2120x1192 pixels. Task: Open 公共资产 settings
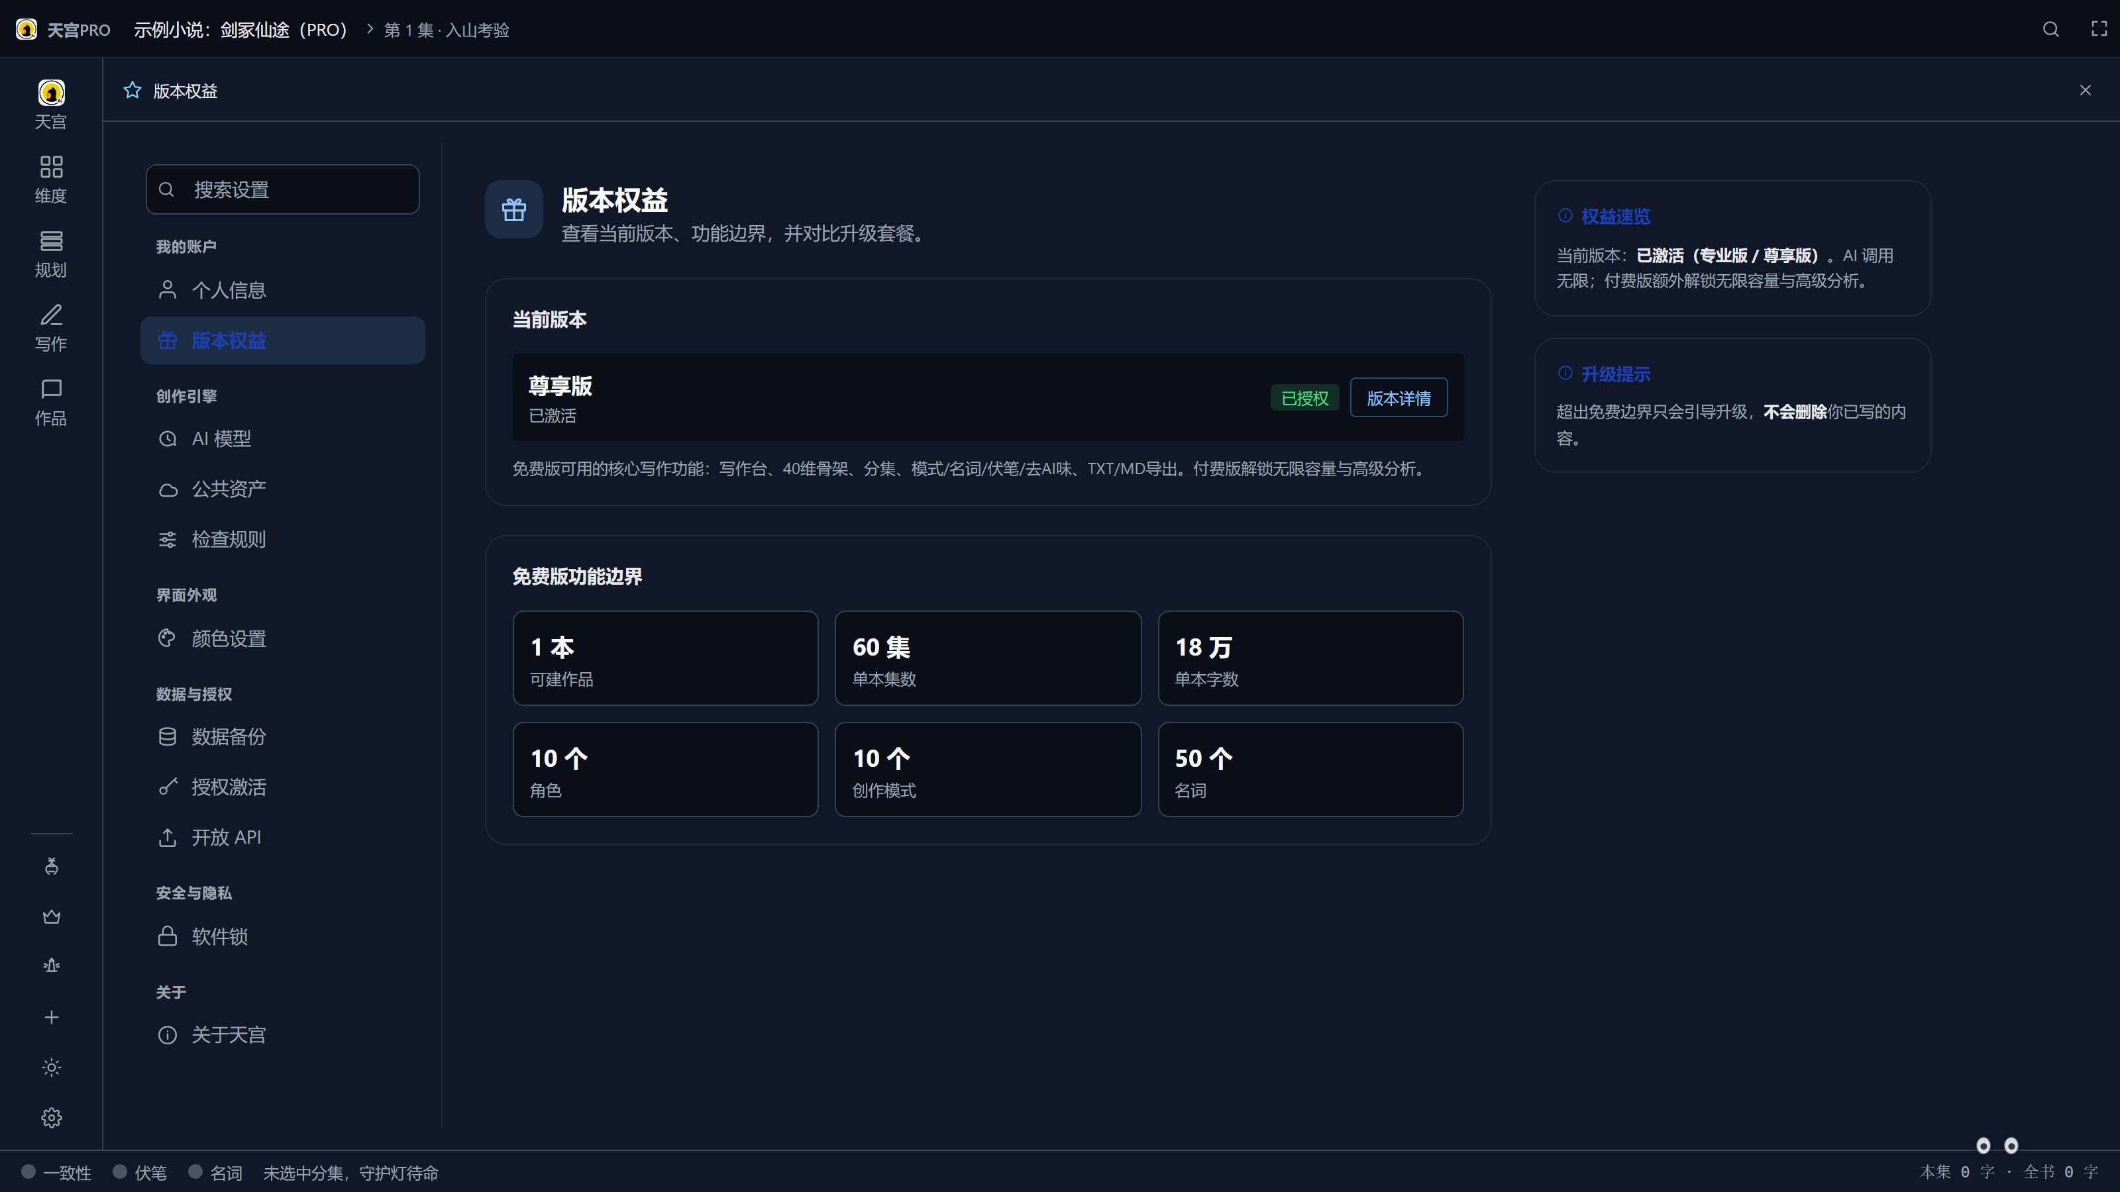[x=282, y=489]
